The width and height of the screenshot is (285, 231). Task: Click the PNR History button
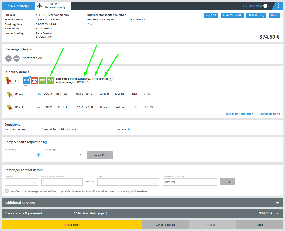coord(256,16)
